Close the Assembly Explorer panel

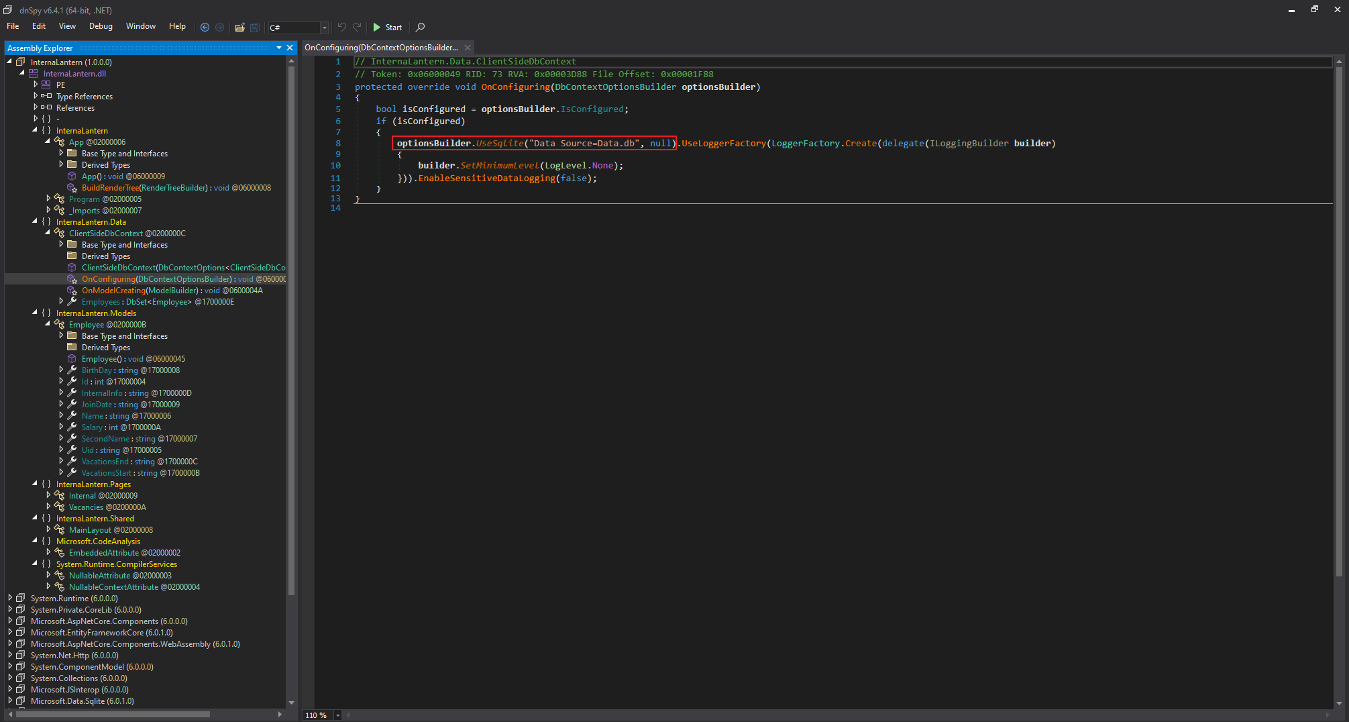click(x=290, y=48)
